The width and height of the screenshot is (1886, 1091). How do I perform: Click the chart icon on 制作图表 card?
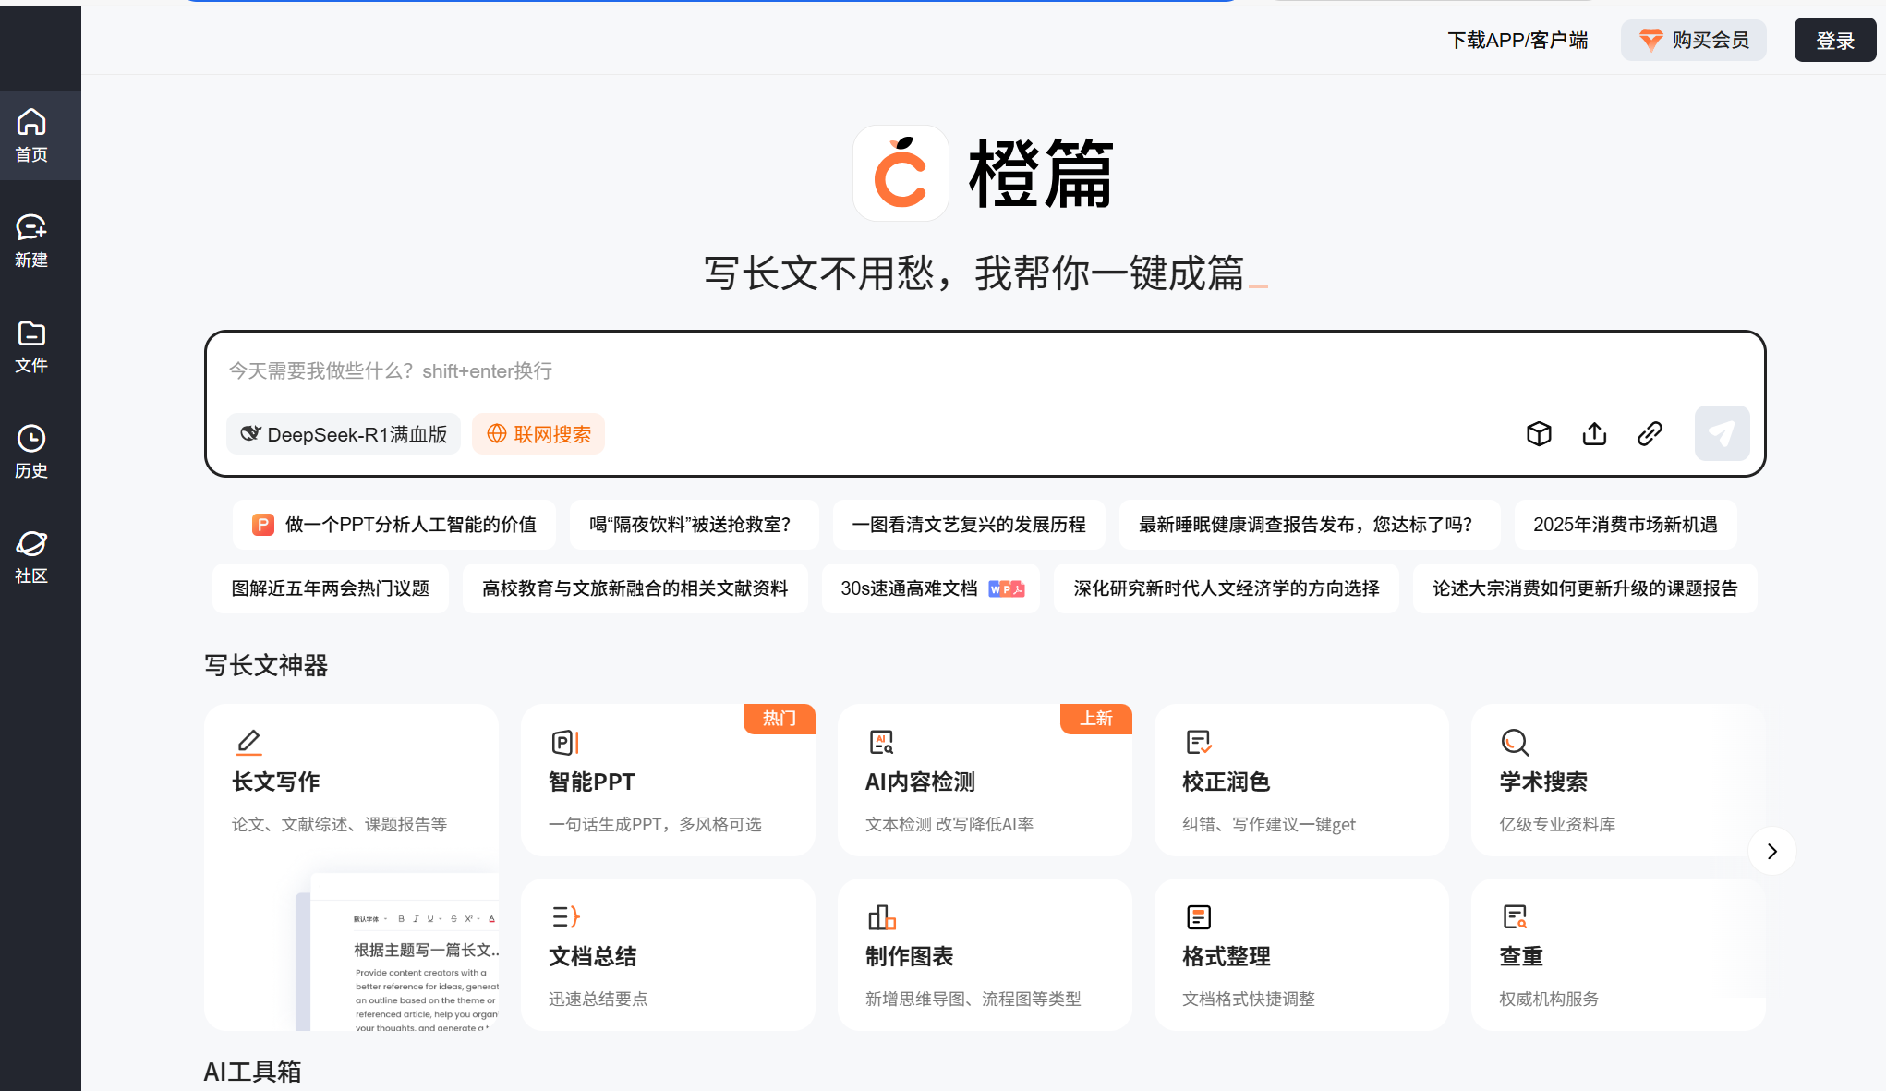point(881,916)
